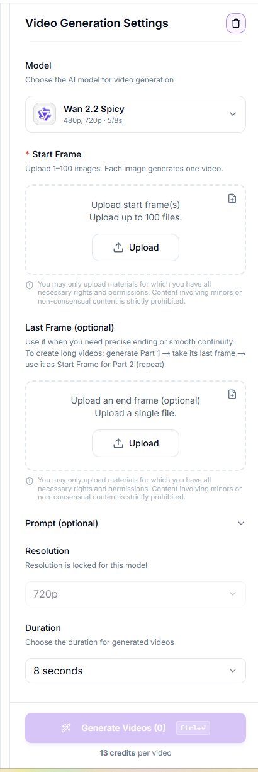Click the chevron arrow in Model selector
Image resolution: width=258 pixels, height=772 pixels.
233,114
